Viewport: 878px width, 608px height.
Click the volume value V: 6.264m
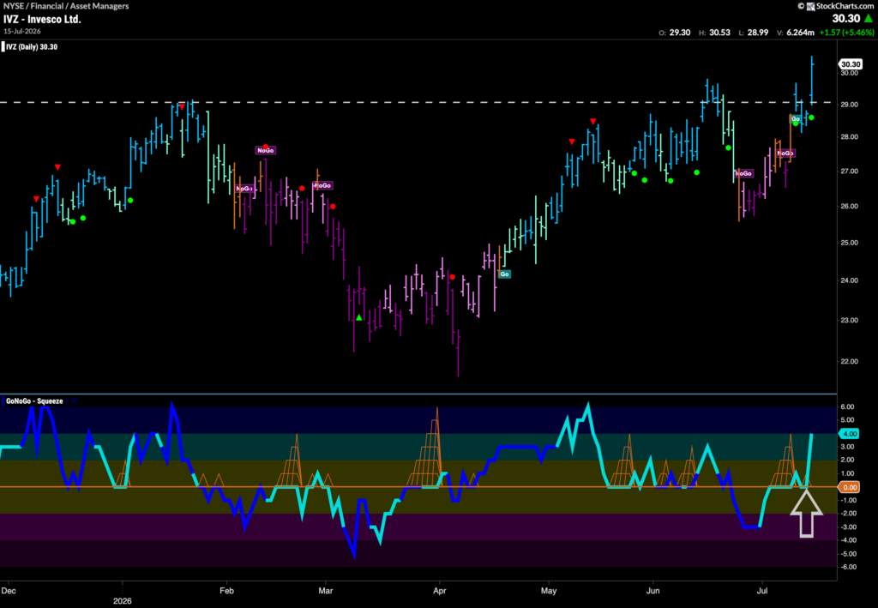(x=795, y=33)
